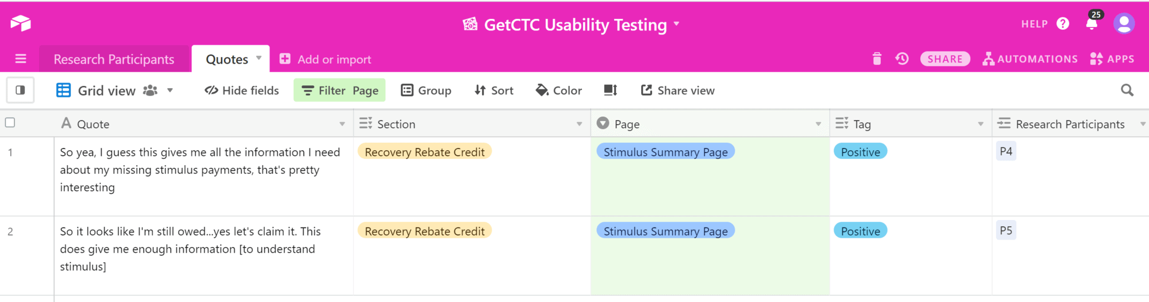Screen dimensions: 1149x302
Task: Open the Tag column dropdown arrow
Action: tap(981, 124)
